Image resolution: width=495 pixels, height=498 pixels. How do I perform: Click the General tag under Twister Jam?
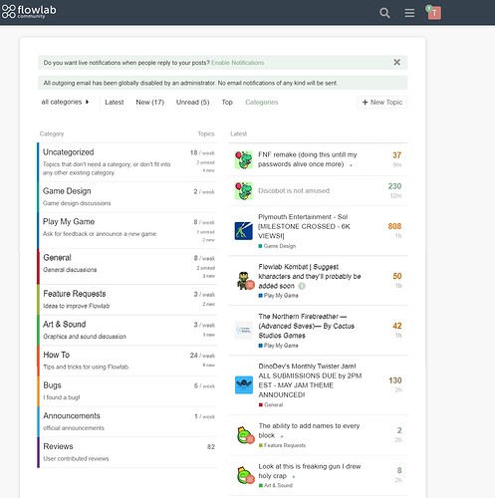coord(271,404)
